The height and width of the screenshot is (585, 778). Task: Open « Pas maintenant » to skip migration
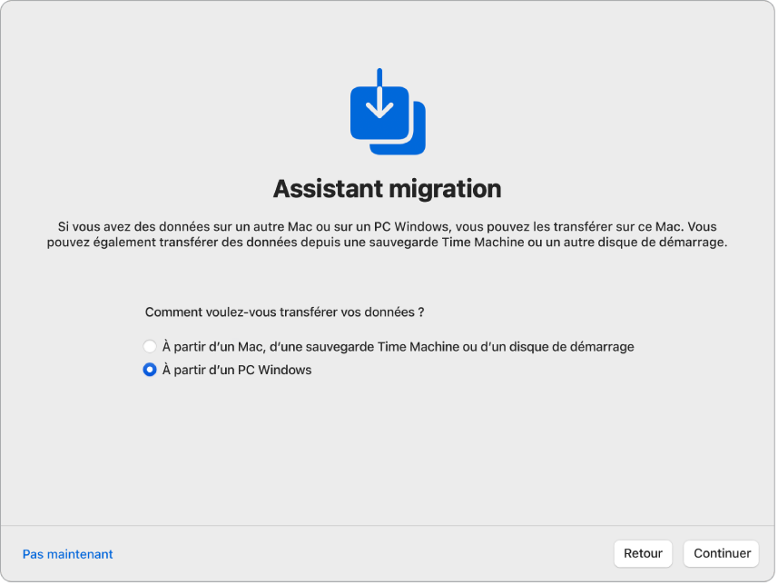67,553
